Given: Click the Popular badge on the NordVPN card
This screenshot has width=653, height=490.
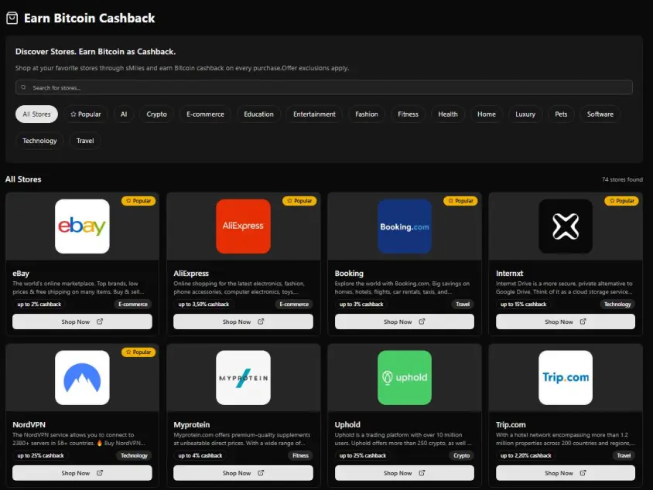Looking at the screenshot, I should click(x=138, y=352).
